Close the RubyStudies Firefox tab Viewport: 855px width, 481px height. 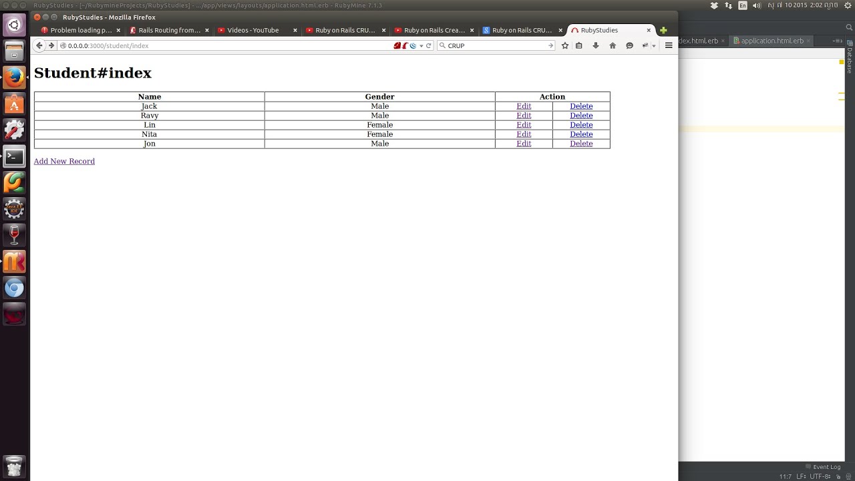(649, 30)
